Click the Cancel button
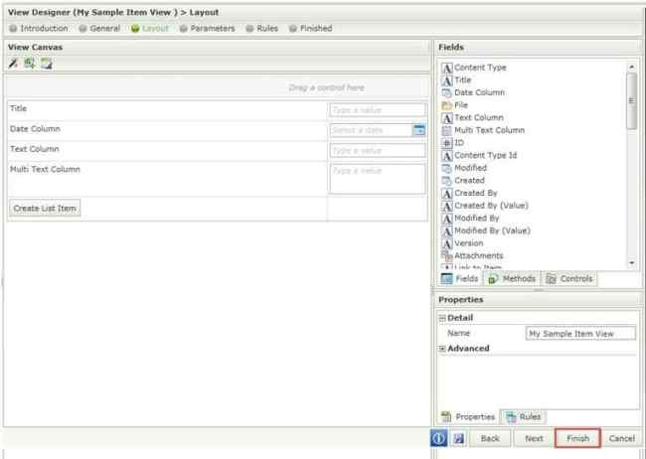 (x=622, y=438)
